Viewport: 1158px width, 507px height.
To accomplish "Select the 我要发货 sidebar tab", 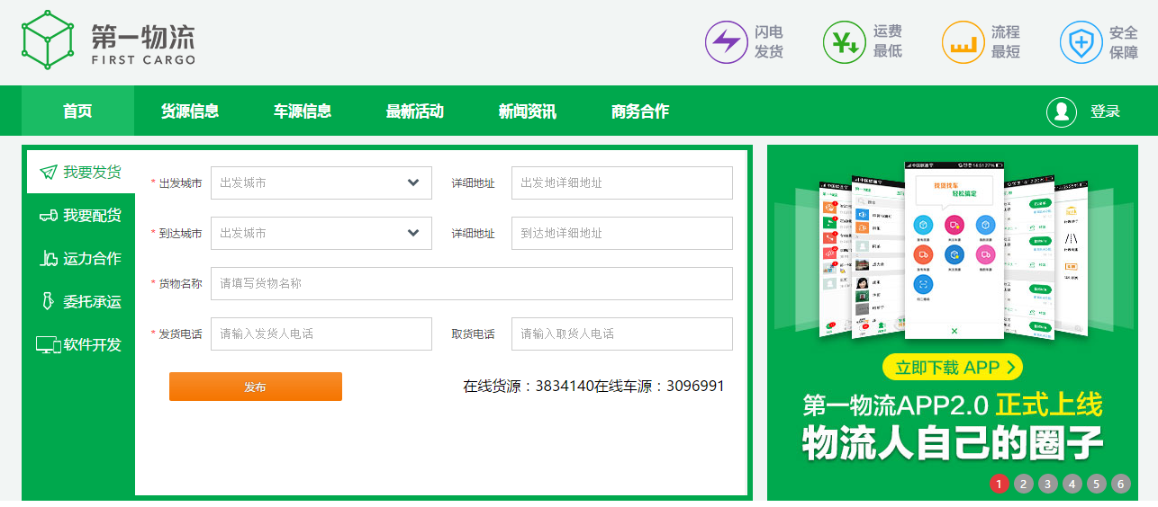I will tap(80, 172).
